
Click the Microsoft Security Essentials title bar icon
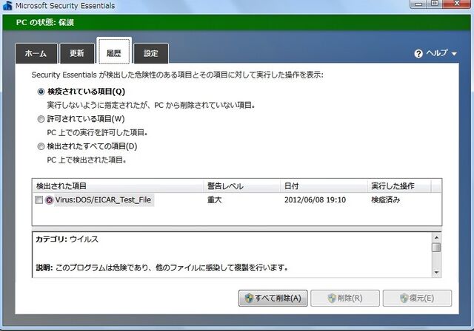click(7, 5)
